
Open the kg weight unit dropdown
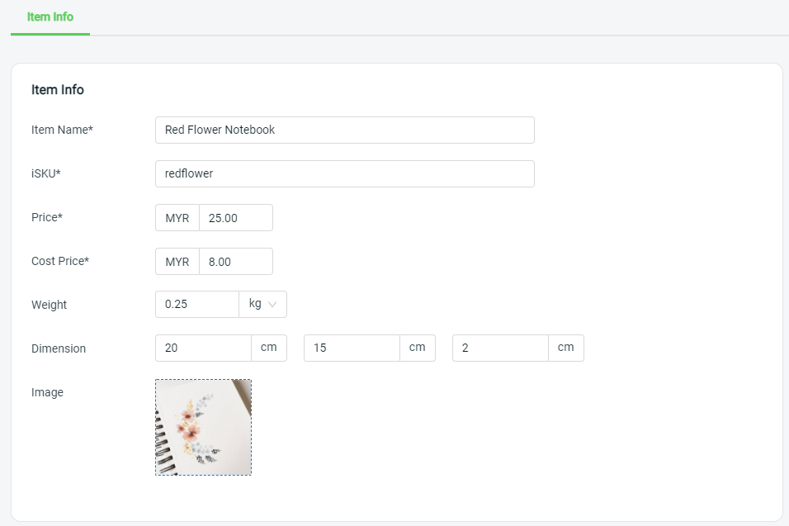pos(262,304)
